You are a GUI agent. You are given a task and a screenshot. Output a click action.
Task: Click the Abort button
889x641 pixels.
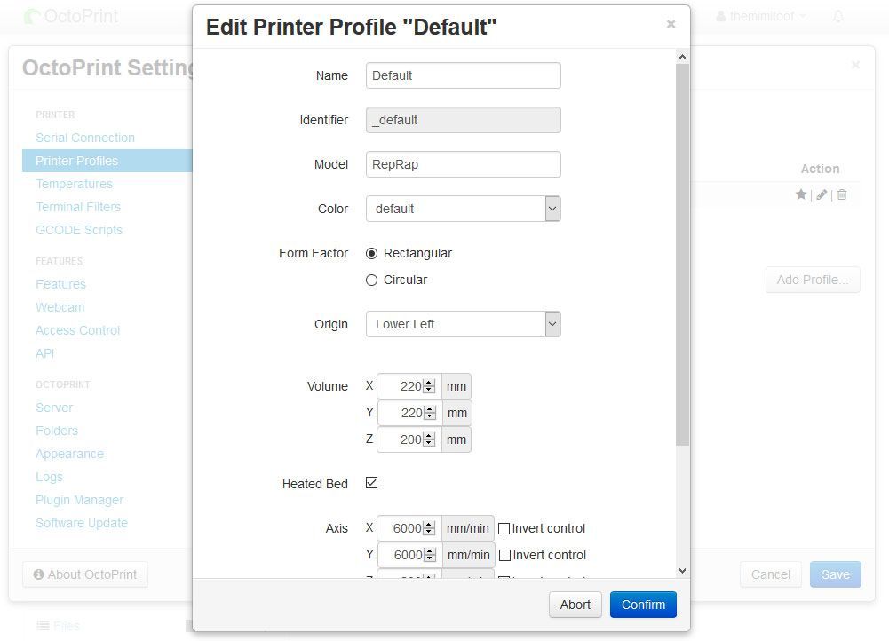(x=575, y=605)
